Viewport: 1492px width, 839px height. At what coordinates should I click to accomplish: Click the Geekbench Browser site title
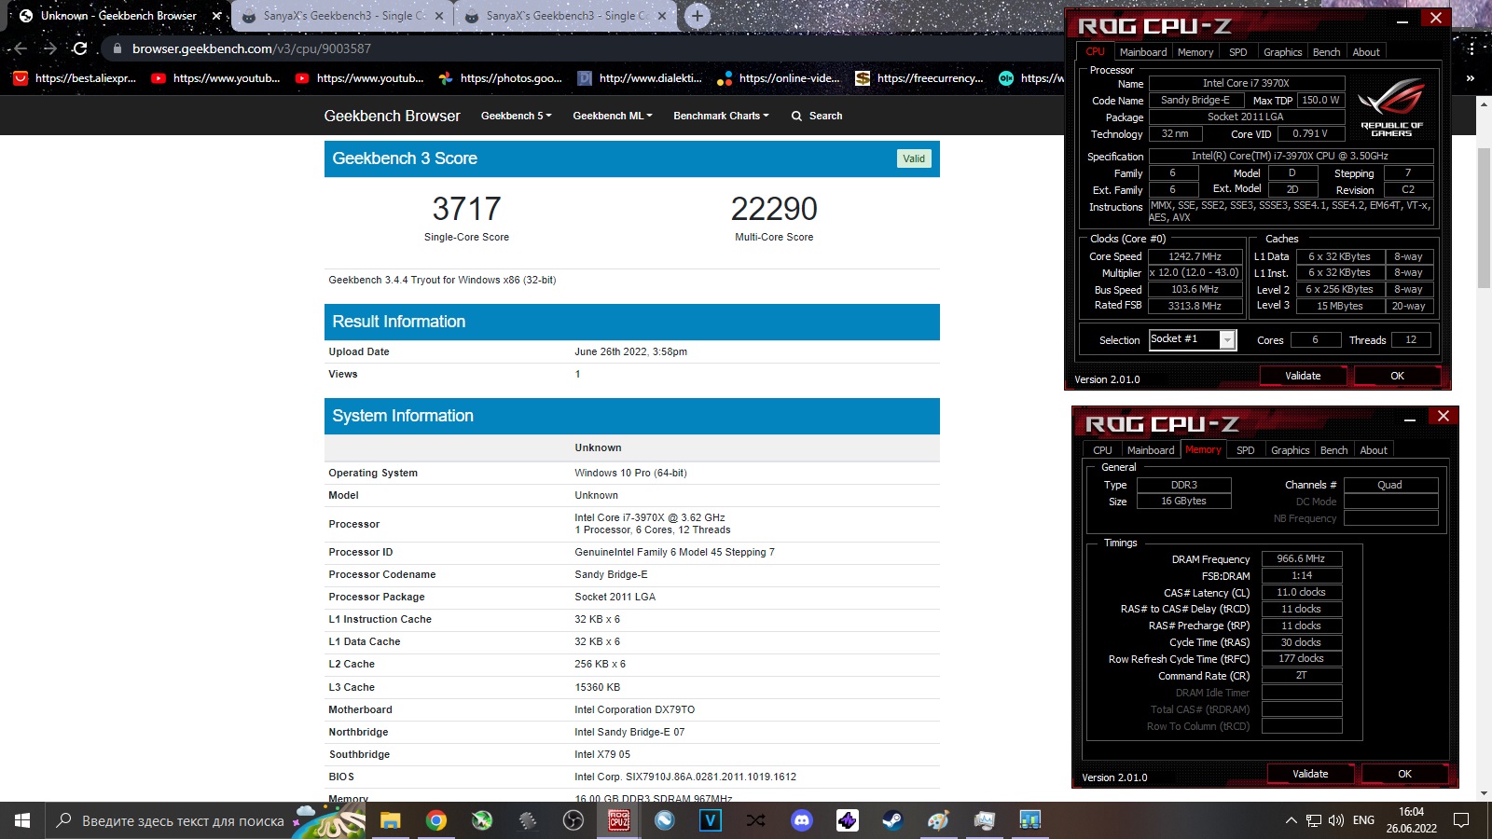(392, 116)
